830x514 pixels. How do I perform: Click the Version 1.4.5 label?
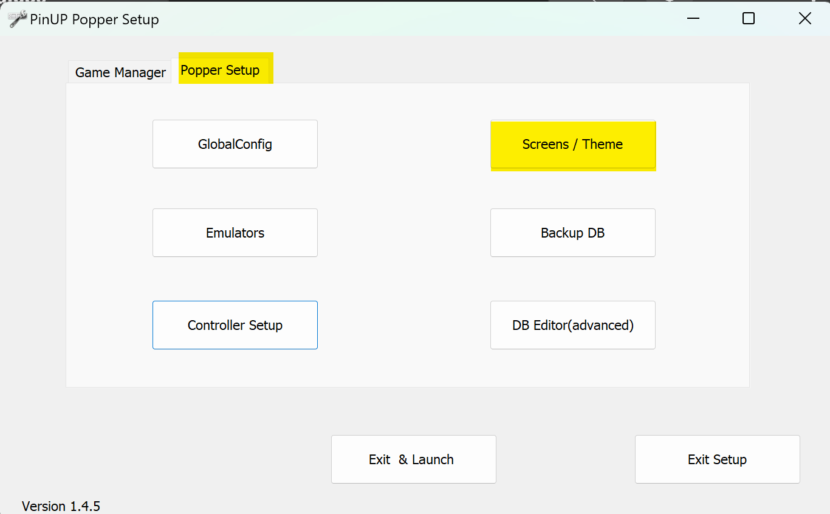(61, 506)
